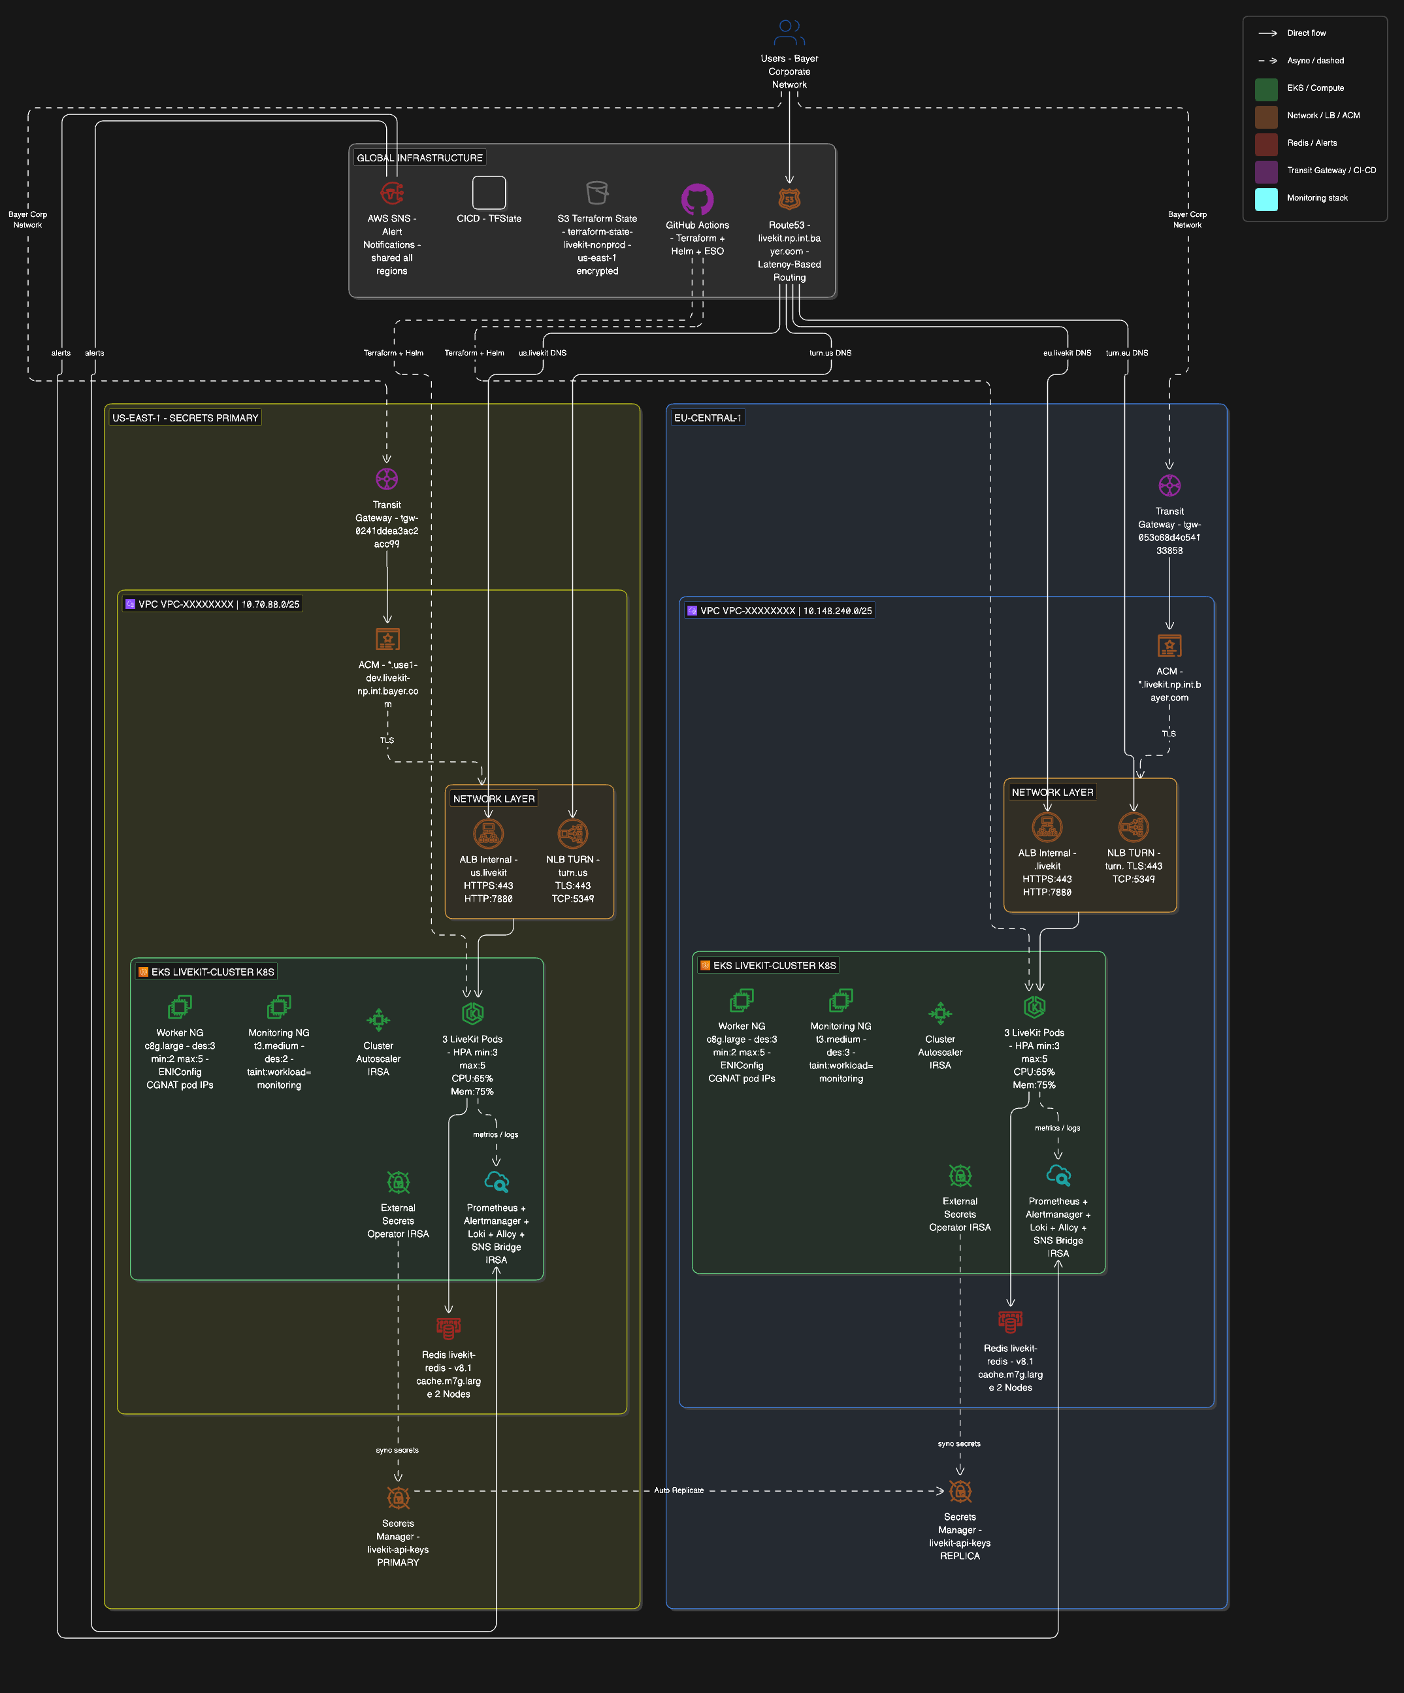Click the GitHub Actions octocat icon

click(x=697, y=200)
